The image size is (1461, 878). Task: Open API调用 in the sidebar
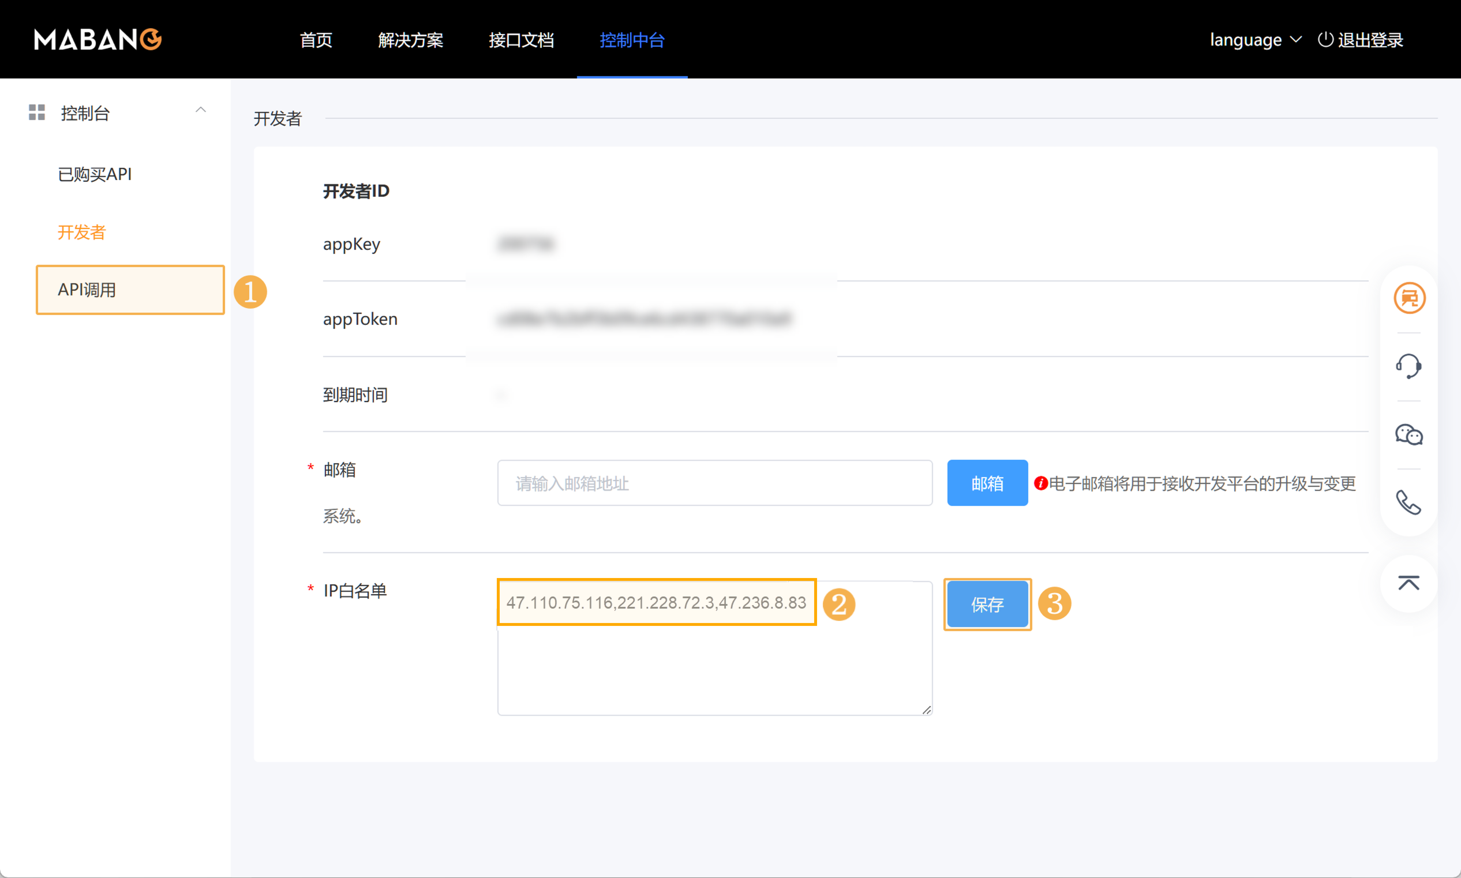pos(130,290)
